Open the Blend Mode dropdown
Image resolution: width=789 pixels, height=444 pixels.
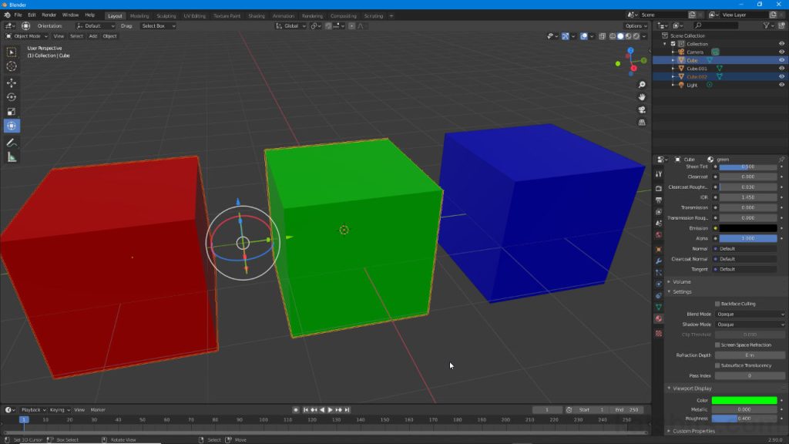click(751, 314)
